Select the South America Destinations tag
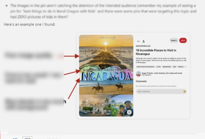The width and height of the screenshot is (205, 139). (146, 67)
